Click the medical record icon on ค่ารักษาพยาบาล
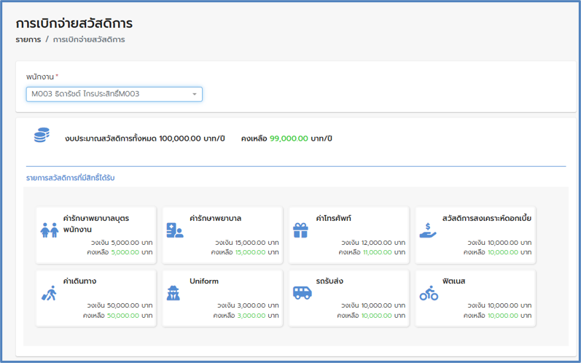This screenshot has width=581, height=363. click(175, 230)
